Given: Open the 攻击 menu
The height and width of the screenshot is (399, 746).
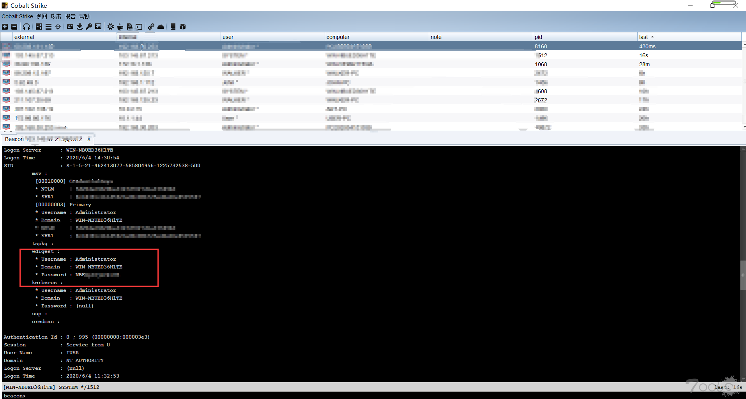Looking at the screenshot, I should (56, 16).
